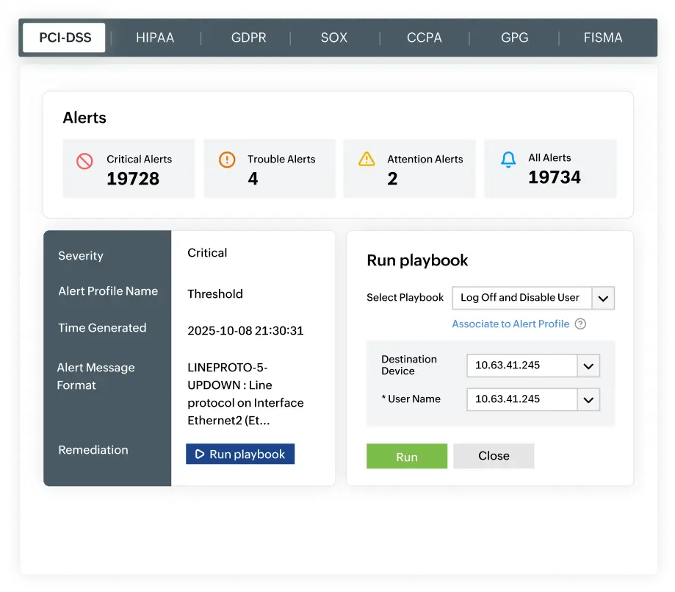Click the blue Run playbook button
Screen dimensions: 675x592
click(240, 454)
